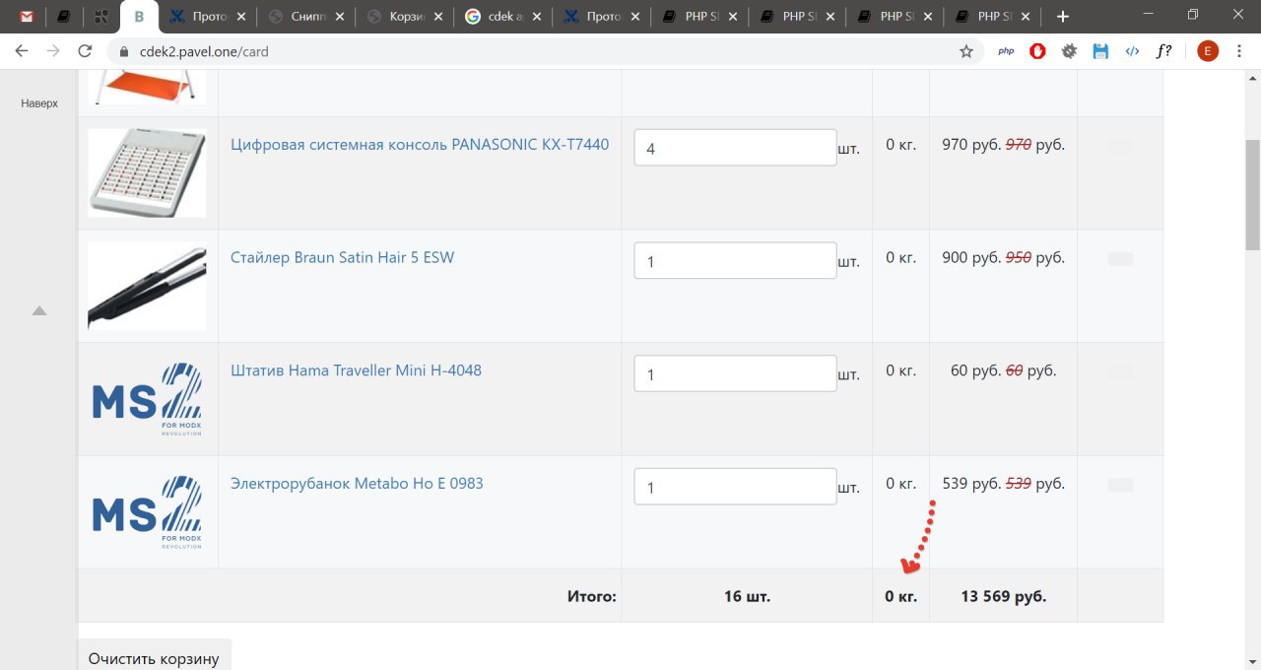Image resolution: width=1261 pixels, height=670 pixels.
Task: Click the '539 руб.' Metabo price
Action: pos(971,484)
